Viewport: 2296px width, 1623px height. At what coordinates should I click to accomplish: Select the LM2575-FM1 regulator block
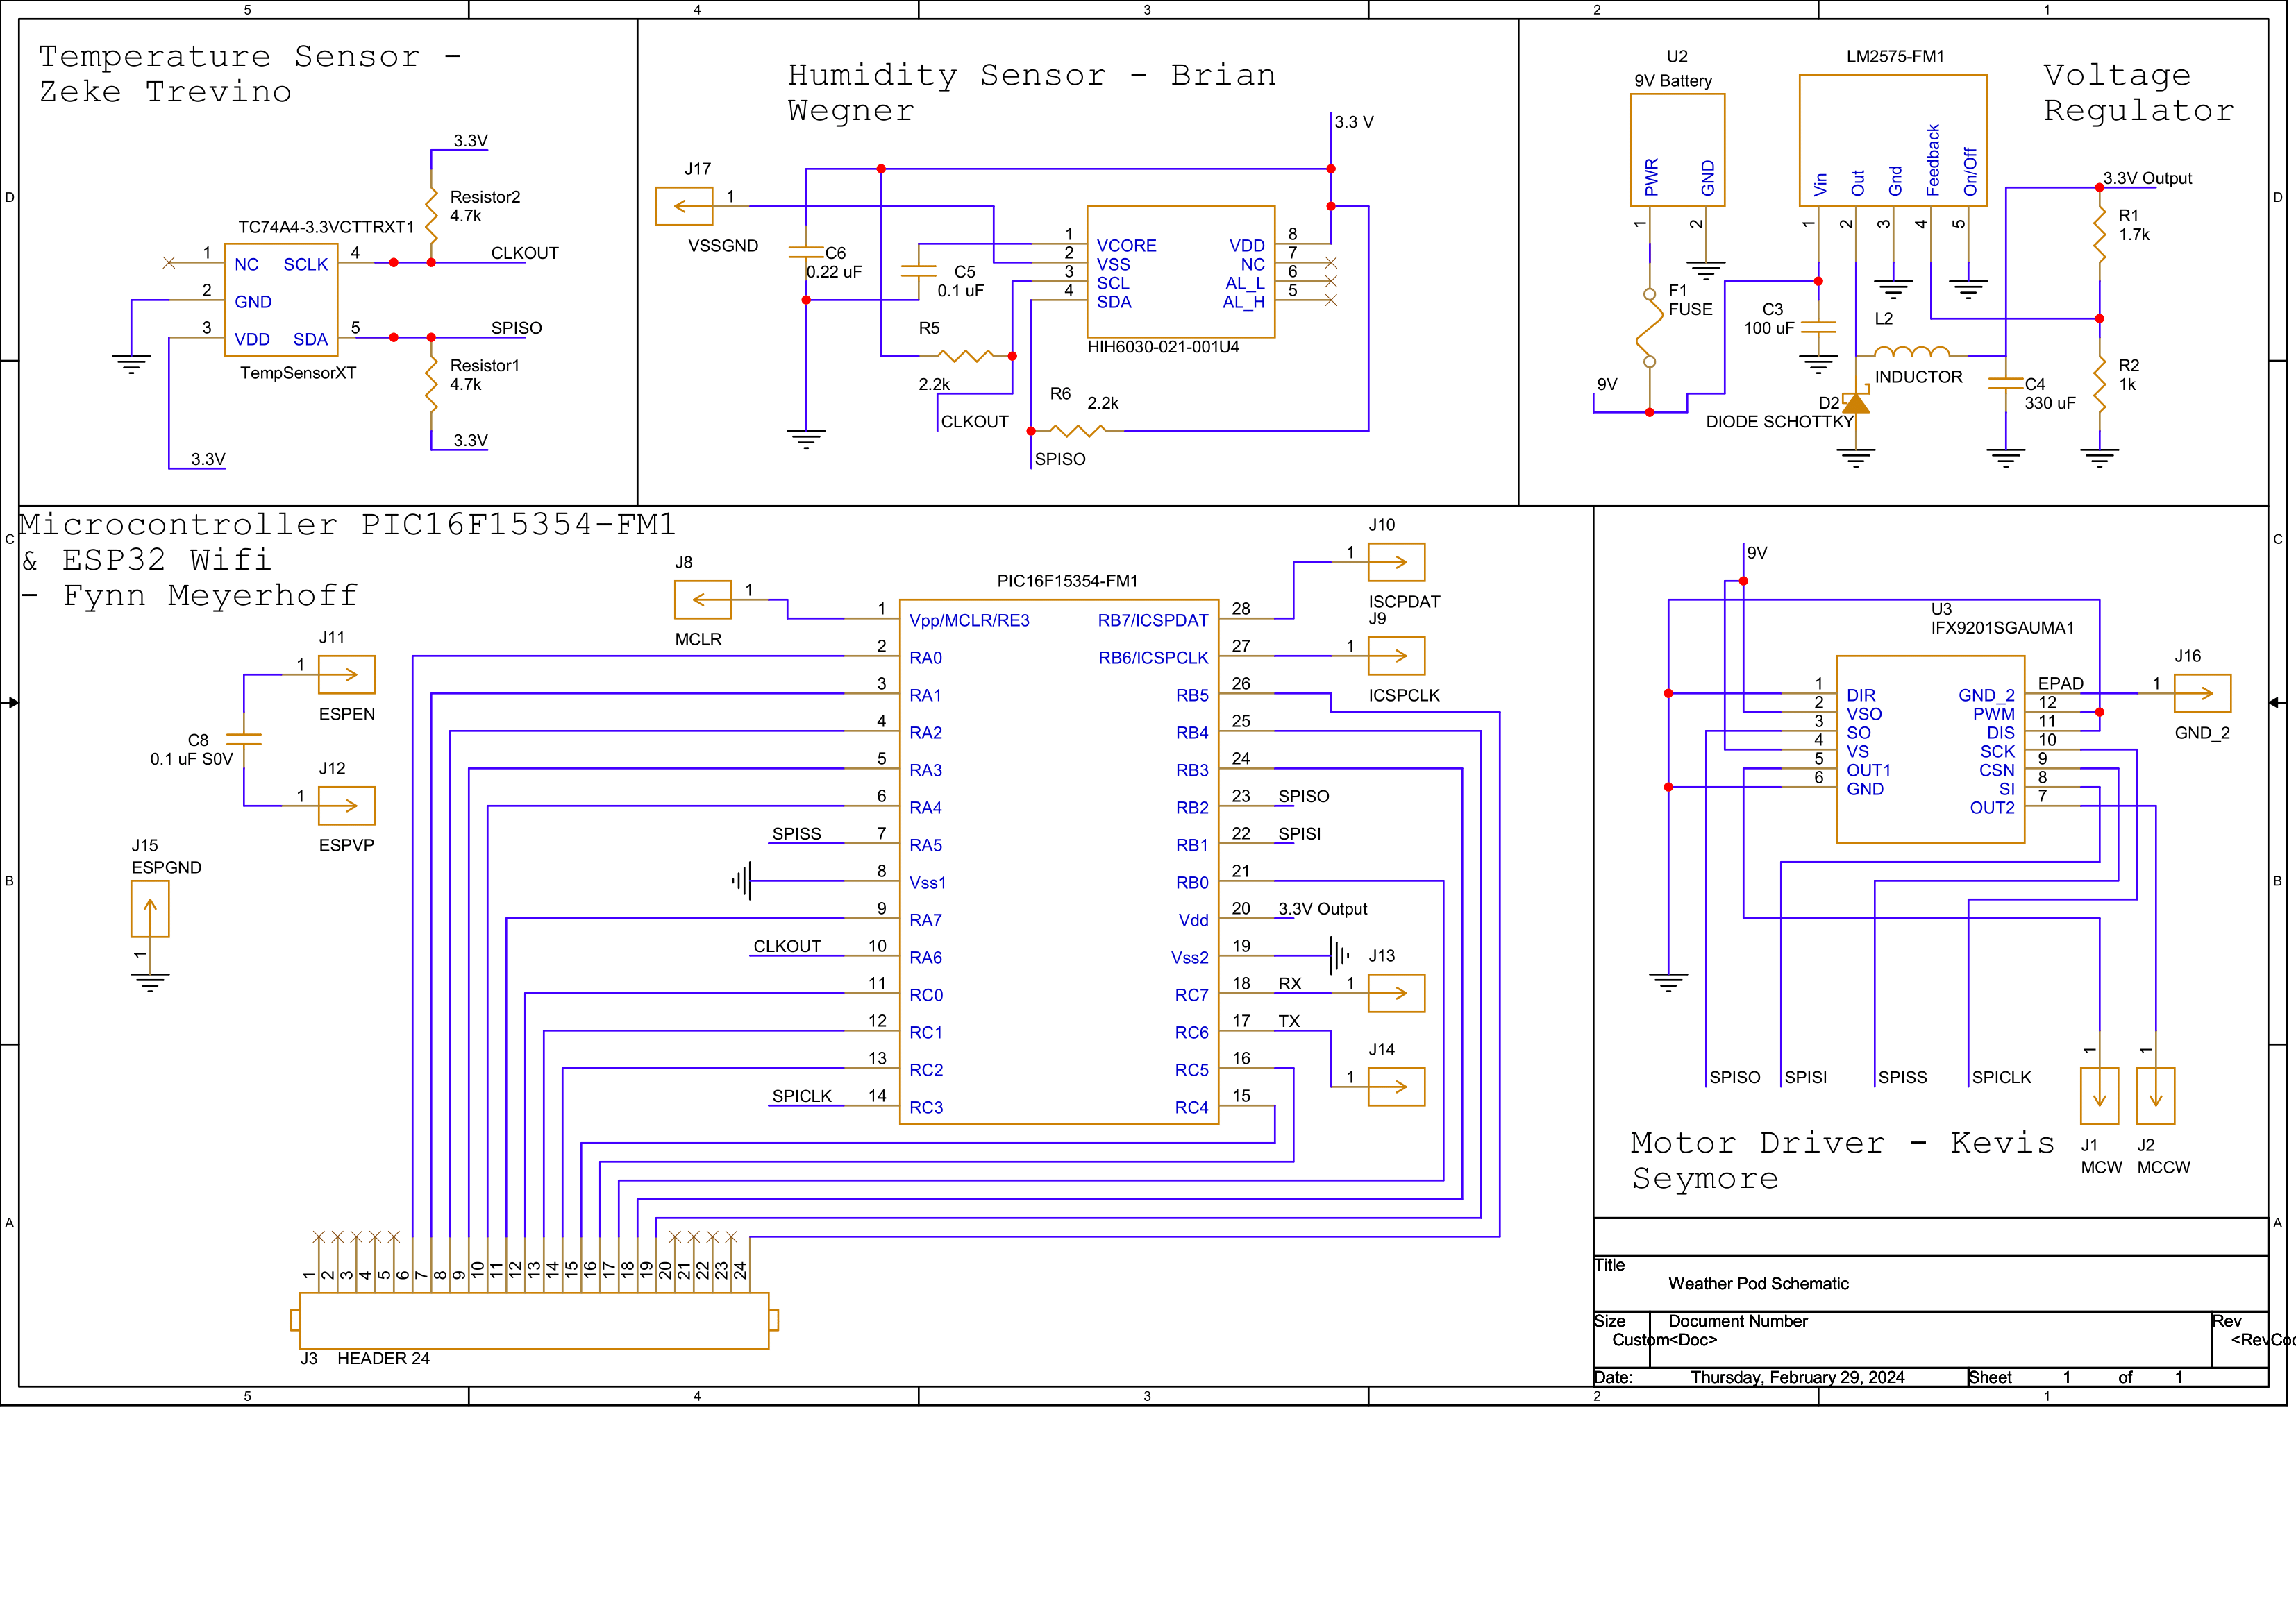[x=1892, y=140]
